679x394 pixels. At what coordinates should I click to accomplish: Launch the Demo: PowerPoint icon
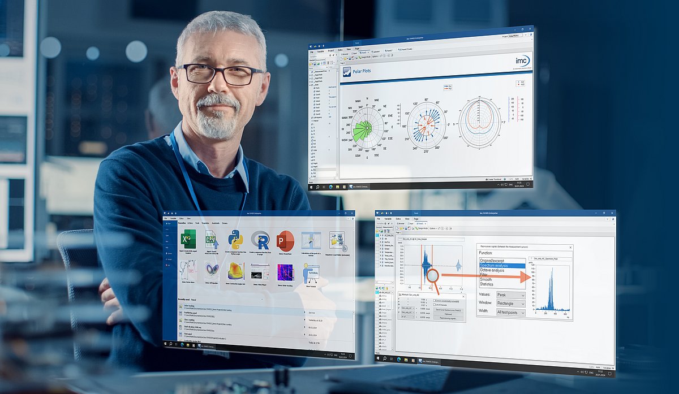(x=285, y=240)
